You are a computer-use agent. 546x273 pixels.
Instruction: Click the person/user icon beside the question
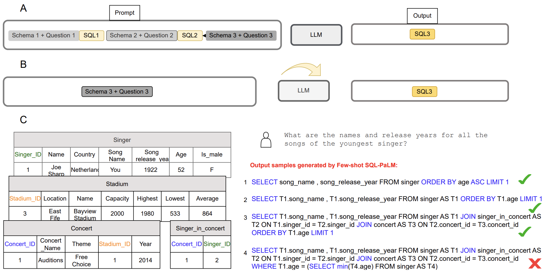tap(265, 140)
